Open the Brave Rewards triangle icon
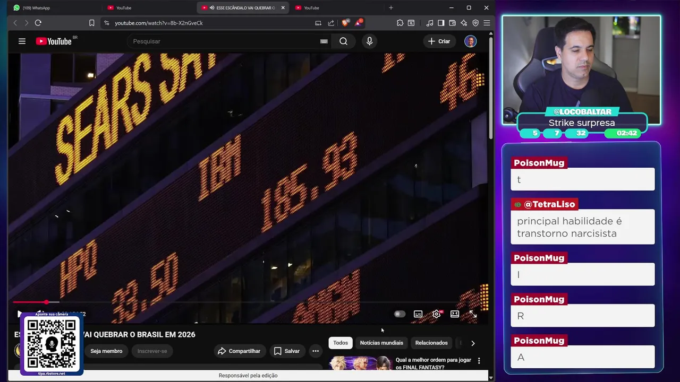Image resolution: width=680 pixels, height=382 pixels. pyautogui.click(x=359, y=23)
